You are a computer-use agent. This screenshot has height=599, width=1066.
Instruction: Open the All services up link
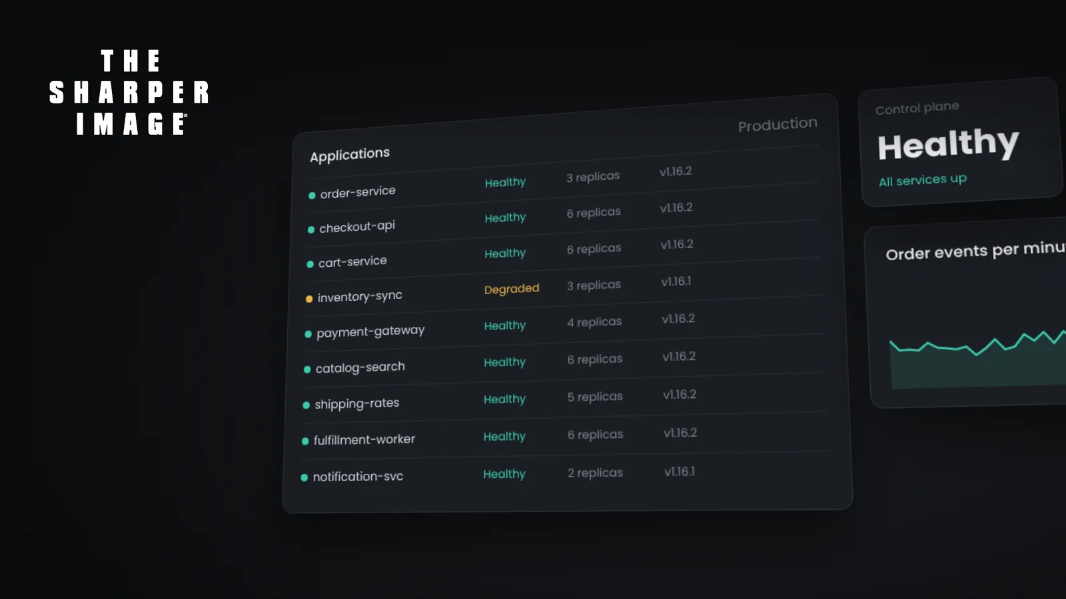(923, 180)
